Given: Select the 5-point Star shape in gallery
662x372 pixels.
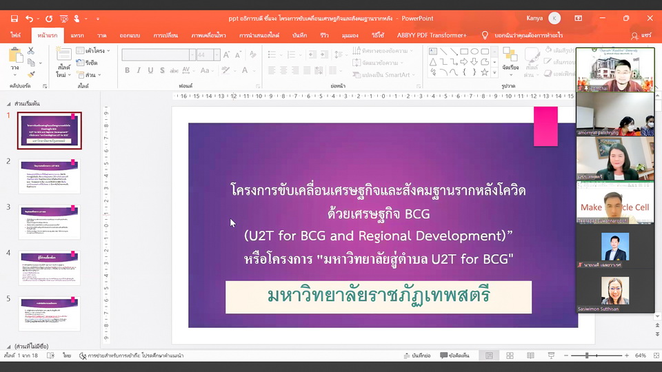Looking at the screenshot, I should [x=485, y=72].
